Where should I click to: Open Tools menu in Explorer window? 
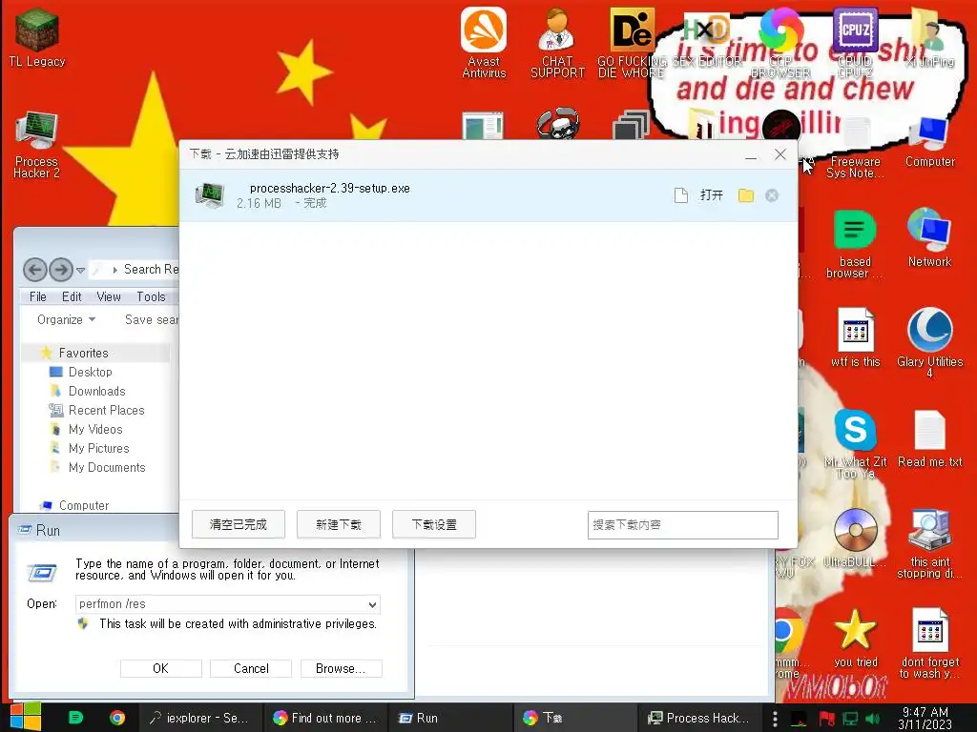(x=151, y=297)
